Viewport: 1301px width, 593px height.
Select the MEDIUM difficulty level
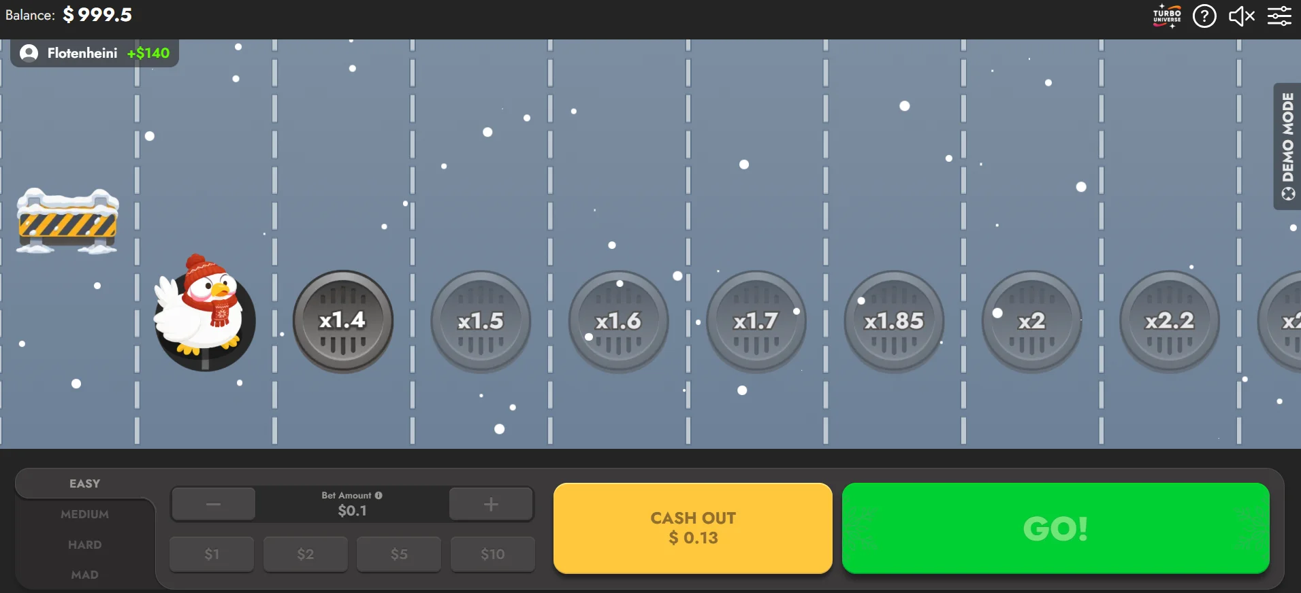[84, 514]
